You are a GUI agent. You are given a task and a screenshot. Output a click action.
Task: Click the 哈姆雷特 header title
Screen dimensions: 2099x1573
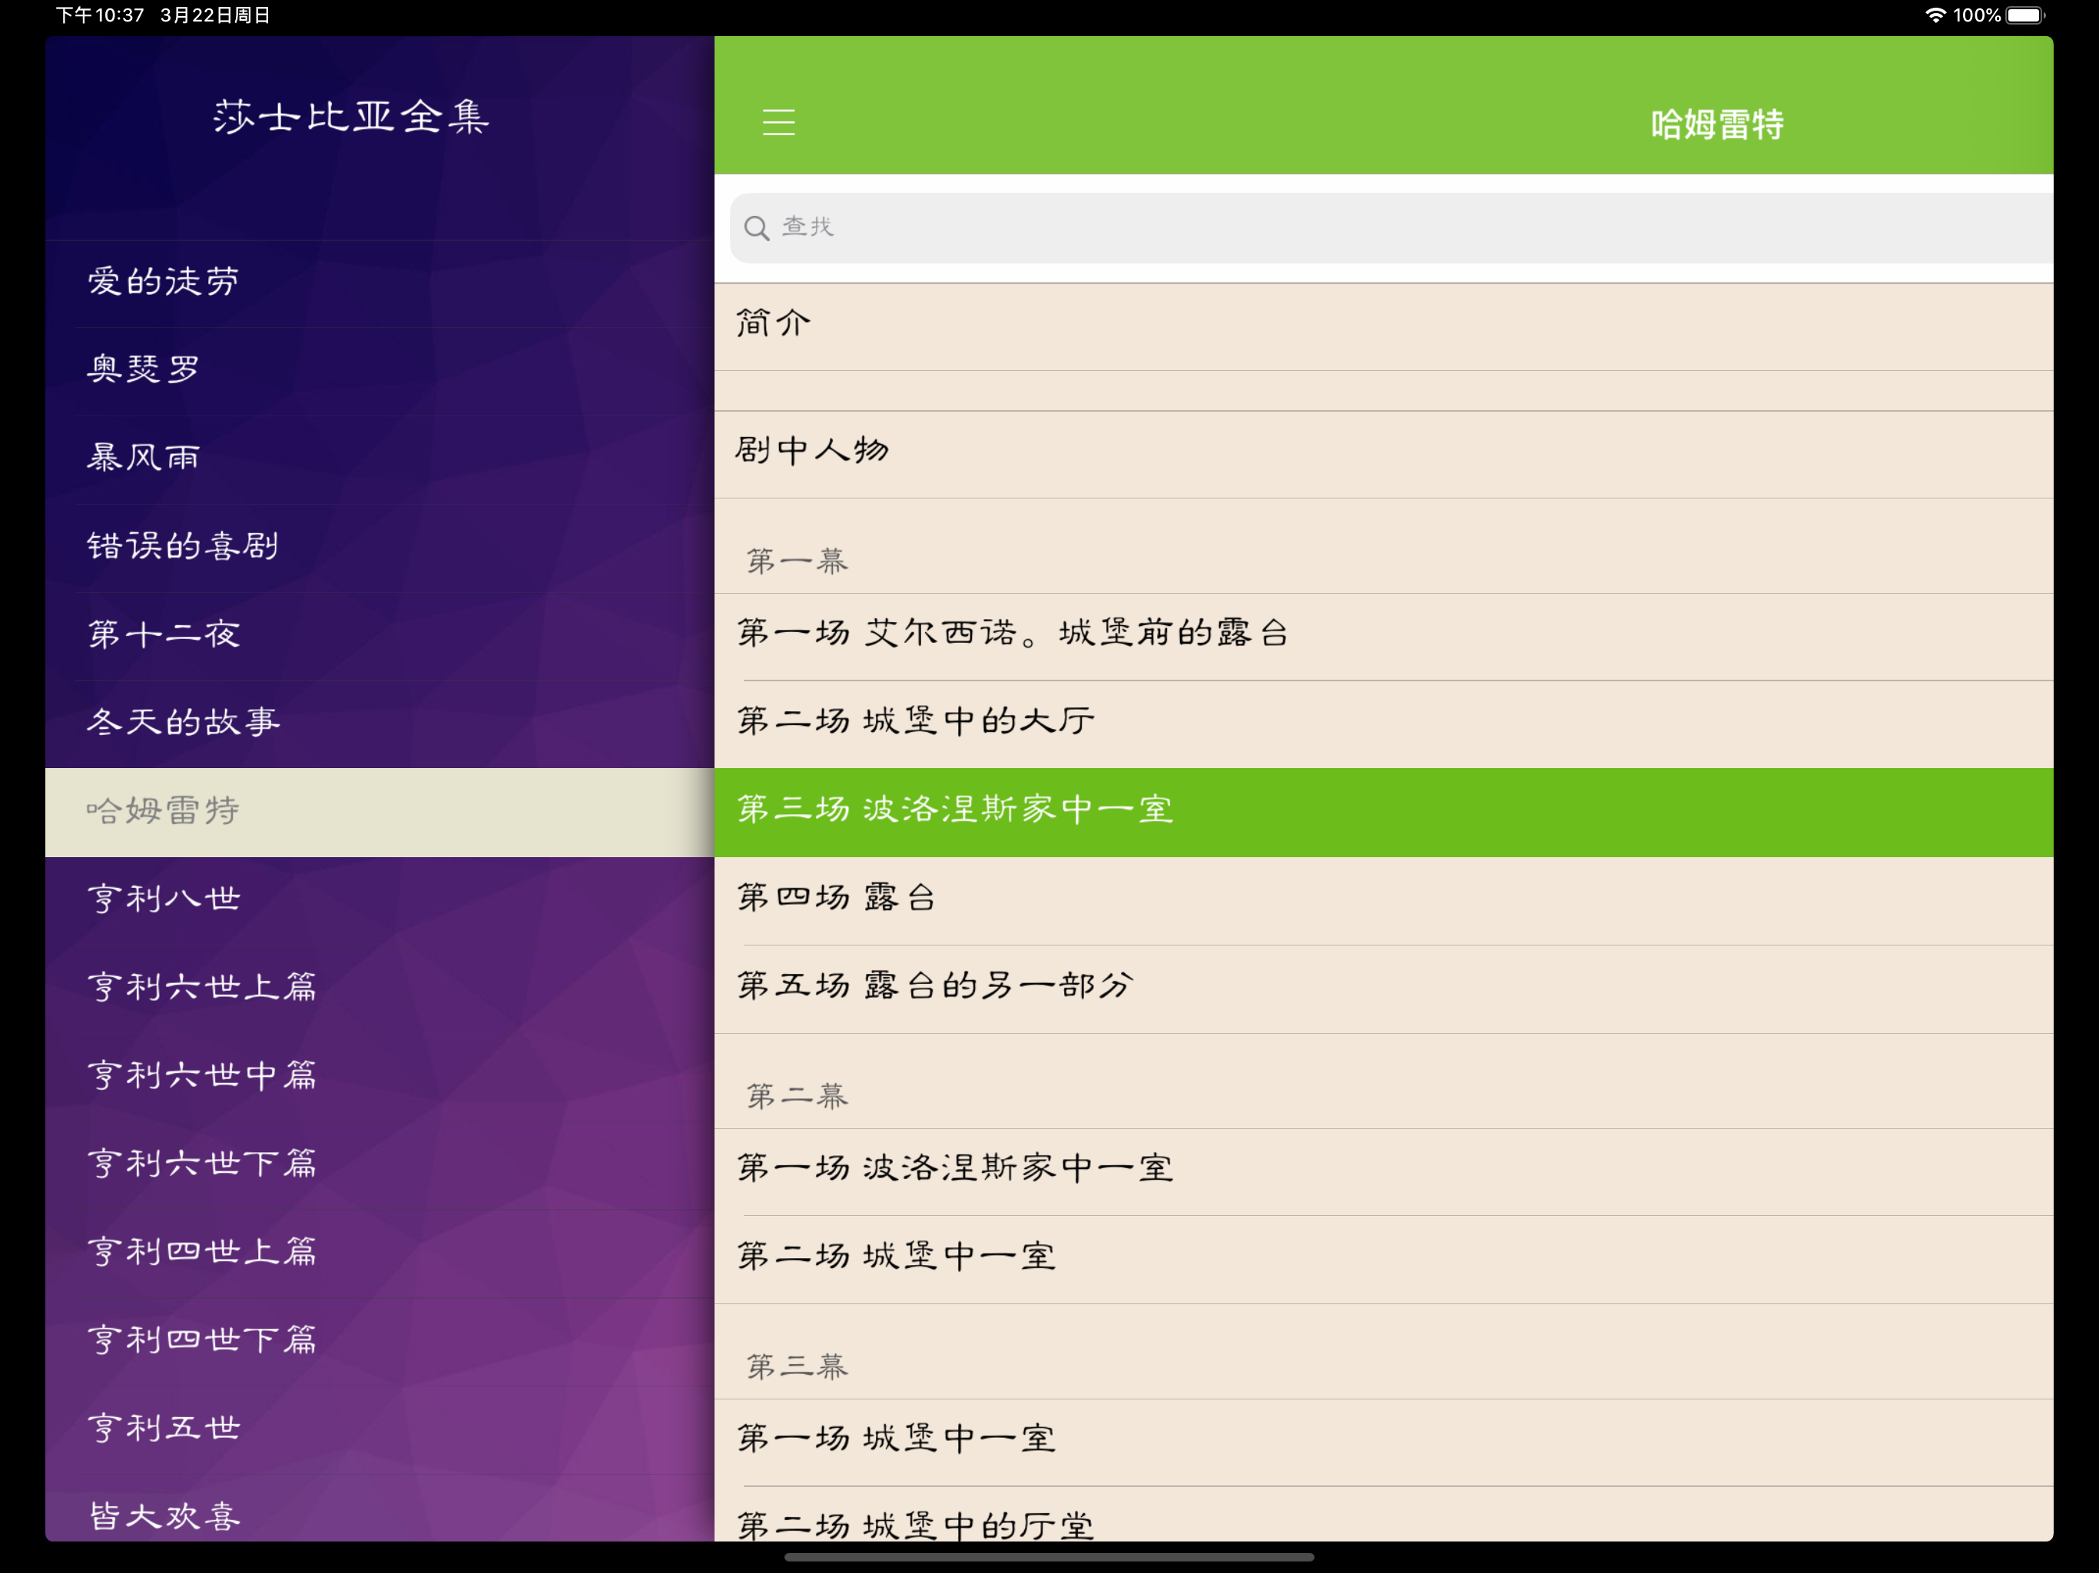coord(1716,124)
